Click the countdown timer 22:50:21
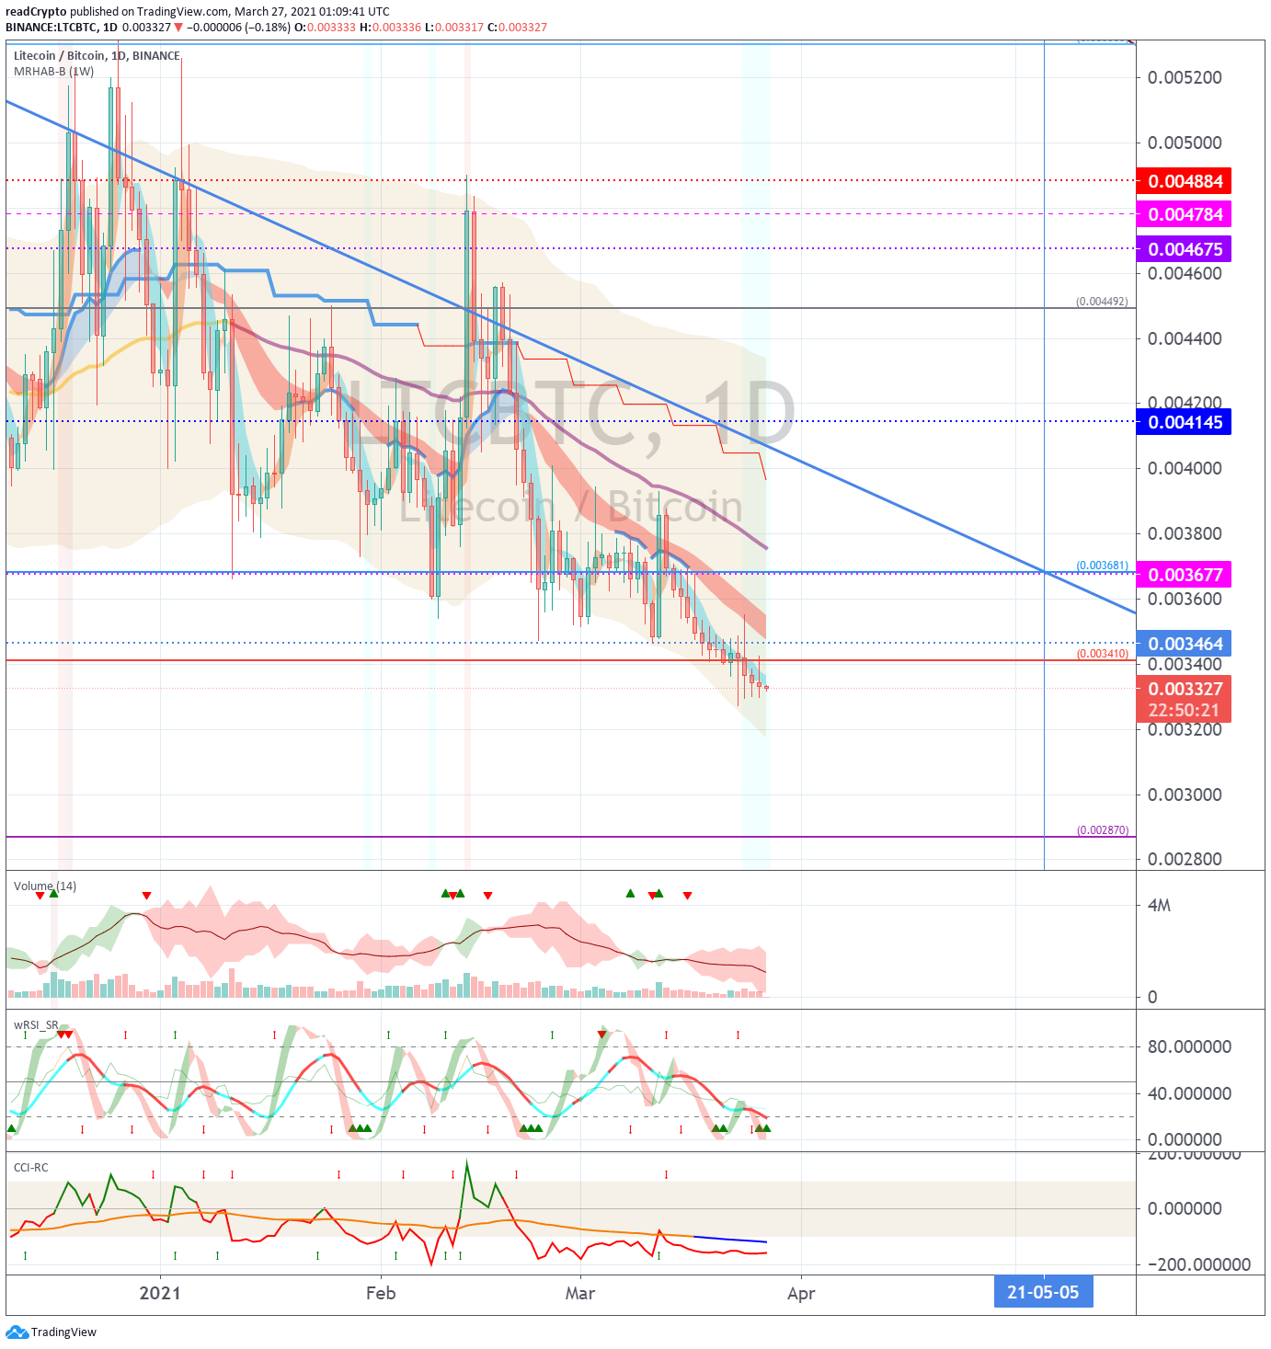 (x=1184, y=710)
